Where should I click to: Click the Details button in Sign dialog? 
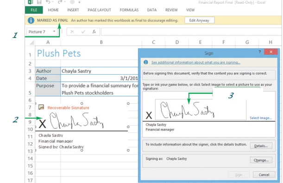pyautogui.click(x=261, y=146)
